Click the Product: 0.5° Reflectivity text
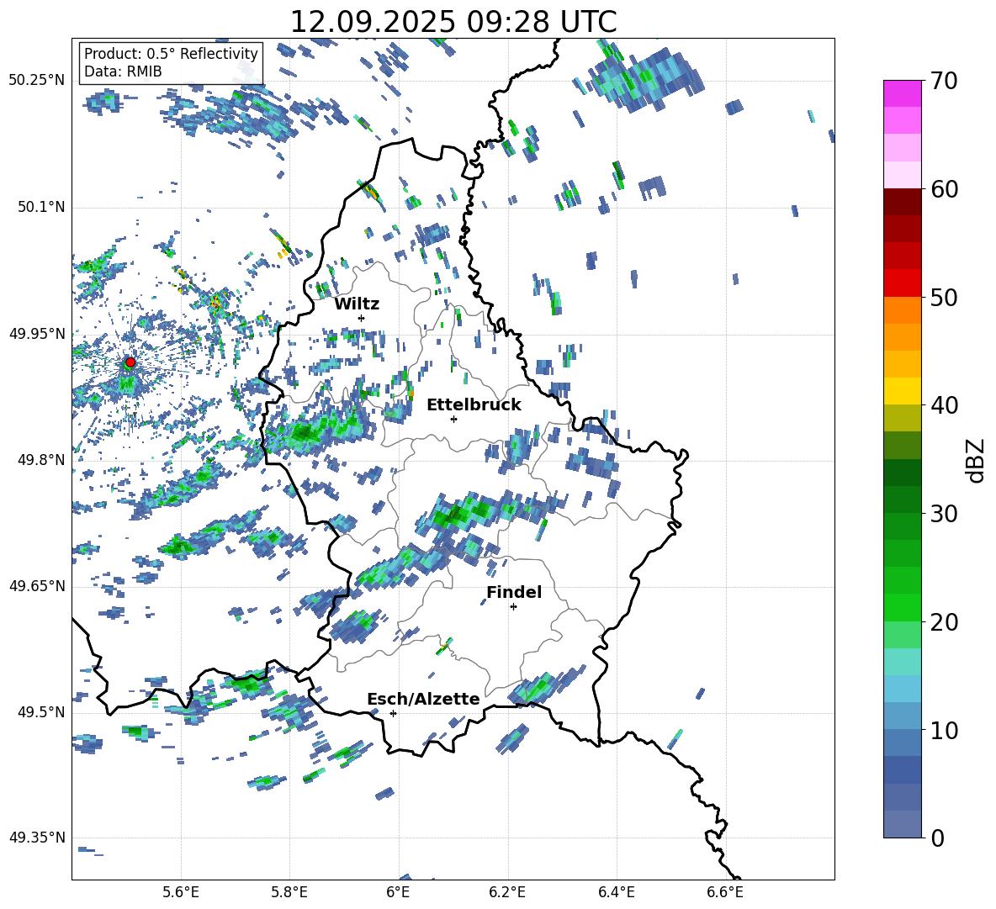Screen dimensions: 996x909 coord(171,53)
